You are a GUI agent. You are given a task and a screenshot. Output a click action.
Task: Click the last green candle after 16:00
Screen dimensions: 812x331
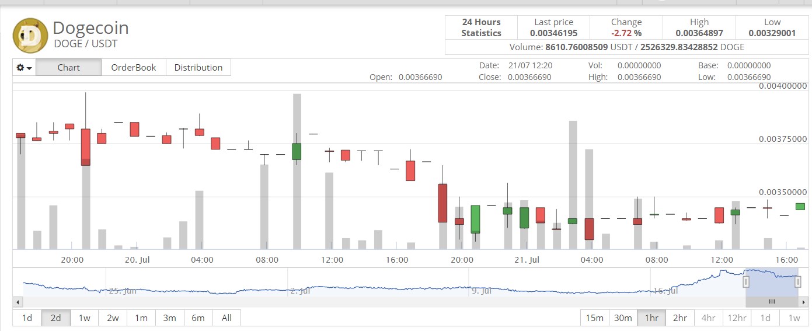(800, 206)
